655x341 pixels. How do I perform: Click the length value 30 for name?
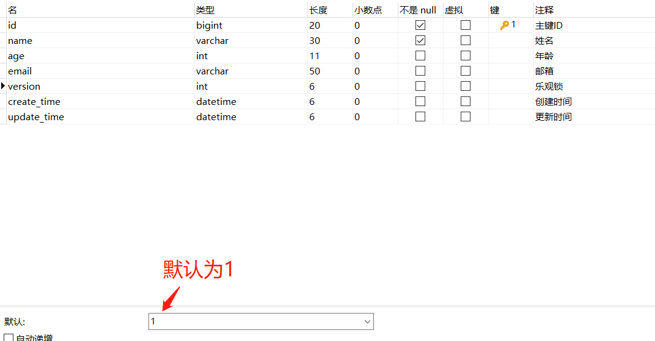pyautogui.click(x=330, y=40)
